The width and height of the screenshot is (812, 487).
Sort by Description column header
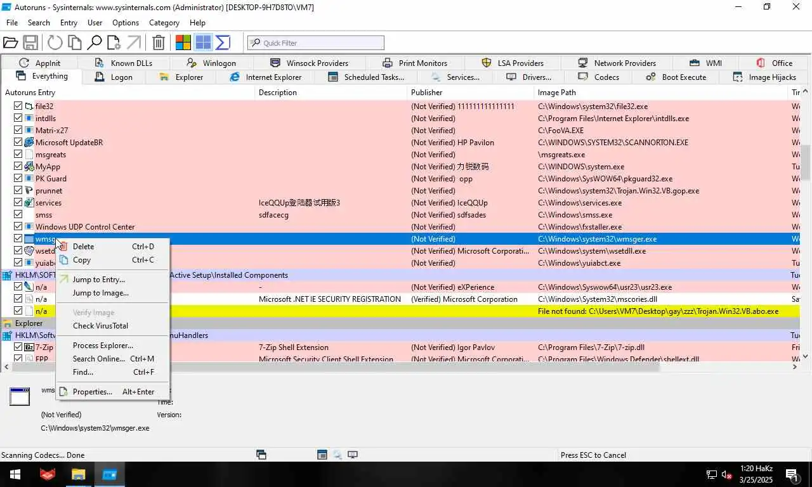pyautogui.click(x=331, y=93)
